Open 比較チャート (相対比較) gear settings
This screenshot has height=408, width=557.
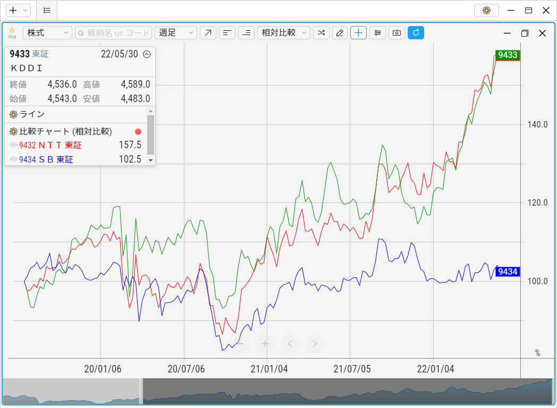tap(13, 131)
